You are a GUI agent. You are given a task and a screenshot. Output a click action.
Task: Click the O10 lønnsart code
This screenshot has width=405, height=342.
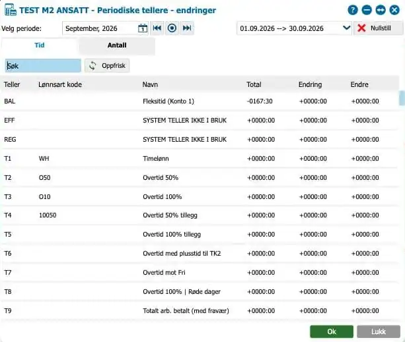coord(45,196)
